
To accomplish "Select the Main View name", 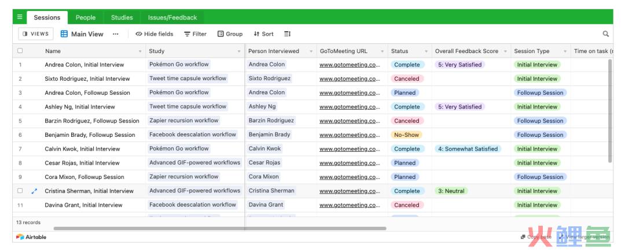I will [87, 34].
